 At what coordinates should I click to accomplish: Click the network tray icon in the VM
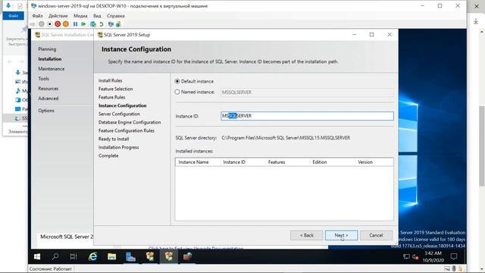[x=406, y=256]
